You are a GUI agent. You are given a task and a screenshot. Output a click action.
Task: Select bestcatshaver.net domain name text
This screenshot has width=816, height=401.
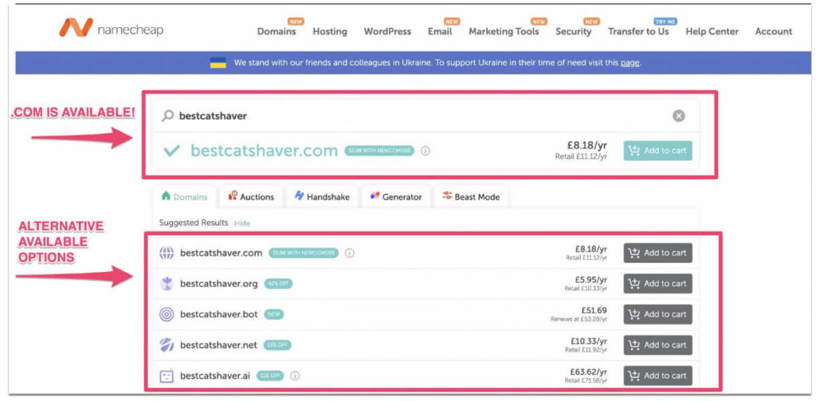218,344
